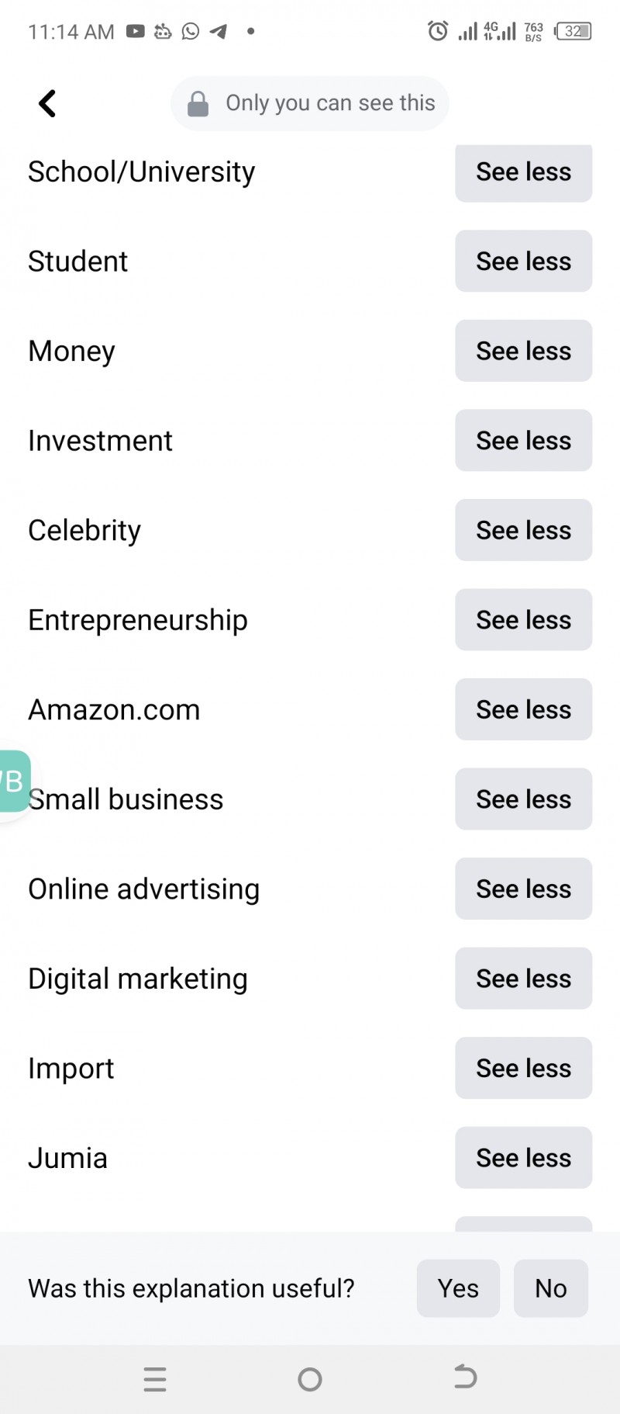Click See less next to Student

click(x=523, y=262)
